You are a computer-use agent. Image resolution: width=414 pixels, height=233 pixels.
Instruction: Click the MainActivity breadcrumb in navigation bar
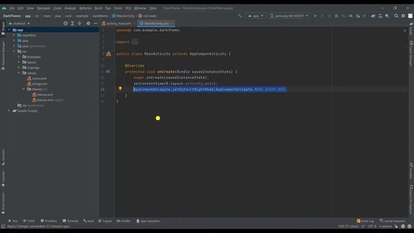tap(123, 16)
